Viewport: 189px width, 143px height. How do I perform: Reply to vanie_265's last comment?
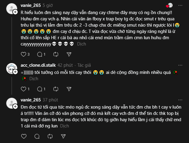pyautogui.click(x=39, y=137)
